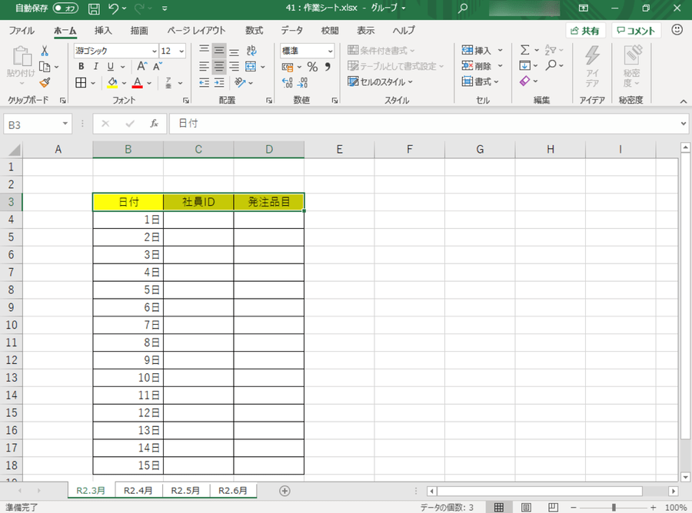Toggle the AutoSave switch
The width and height of the screenshot is (692, 513).
click(65, 9)
